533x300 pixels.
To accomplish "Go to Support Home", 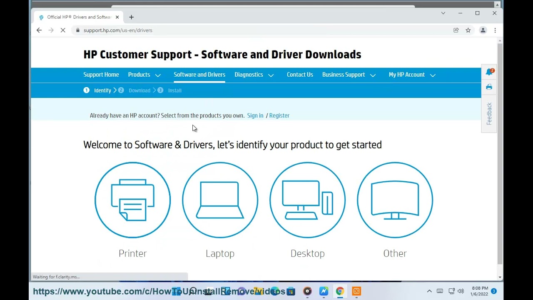I will (x=101, y=75).
